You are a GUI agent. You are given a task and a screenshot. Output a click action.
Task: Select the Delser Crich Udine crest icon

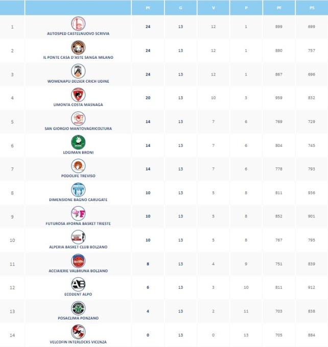coord(78,71)
